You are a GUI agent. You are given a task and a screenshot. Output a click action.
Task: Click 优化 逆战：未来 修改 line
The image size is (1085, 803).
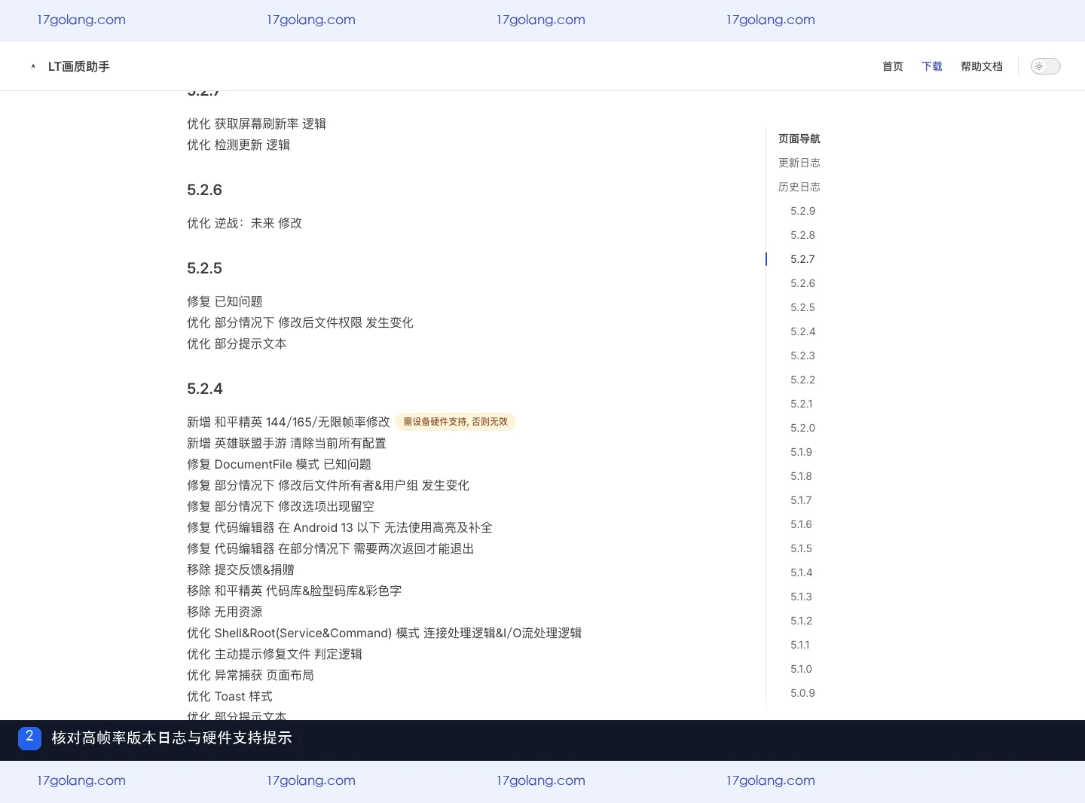coord(244,223)
